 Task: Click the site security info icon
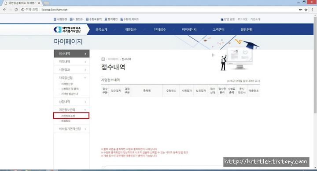(23, 10)
